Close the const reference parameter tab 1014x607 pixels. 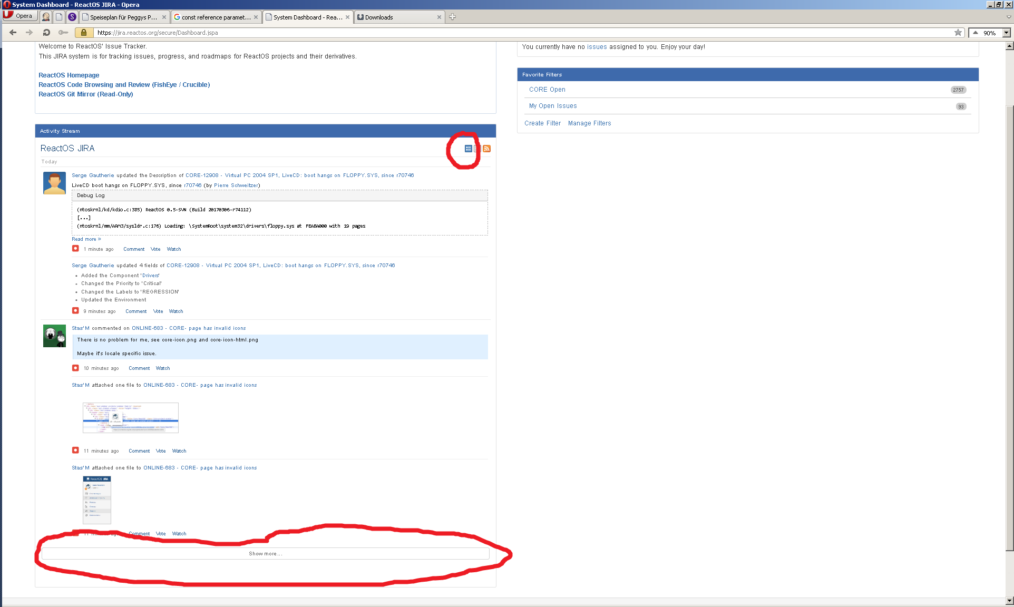tap(256, 17)
